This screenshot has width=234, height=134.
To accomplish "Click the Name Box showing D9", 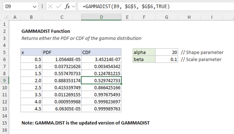I will (21, 6).
